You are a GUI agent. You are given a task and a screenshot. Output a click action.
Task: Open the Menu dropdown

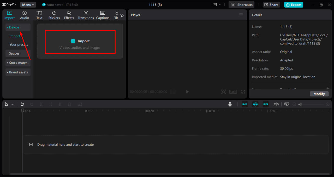coord(28,5)
